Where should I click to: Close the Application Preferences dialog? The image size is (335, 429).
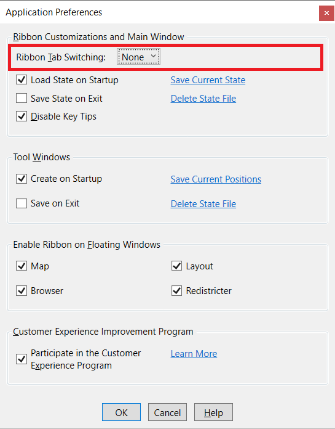[x=326, y=13]
